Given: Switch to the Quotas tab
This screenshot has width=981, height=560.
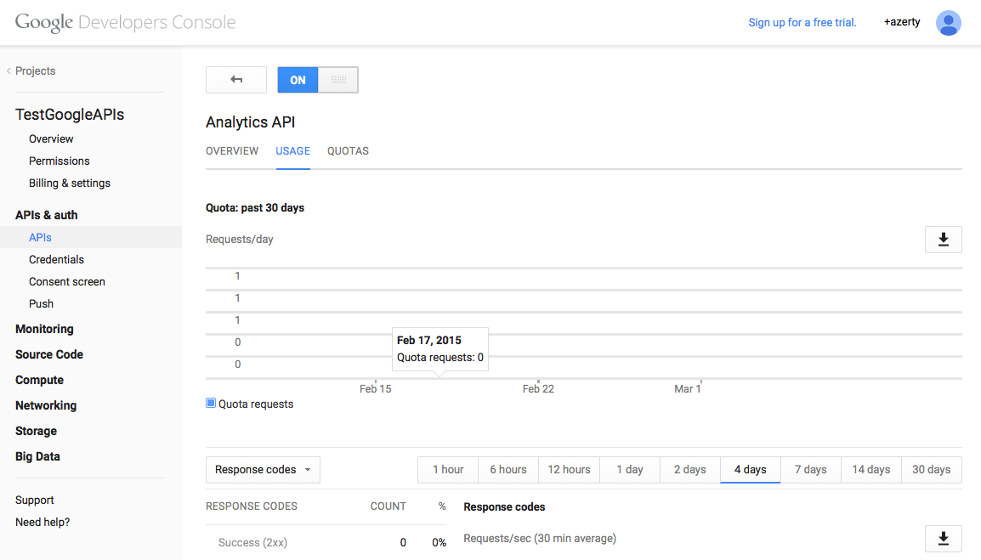Looking at the screenshot, I should tap(348, 151).
